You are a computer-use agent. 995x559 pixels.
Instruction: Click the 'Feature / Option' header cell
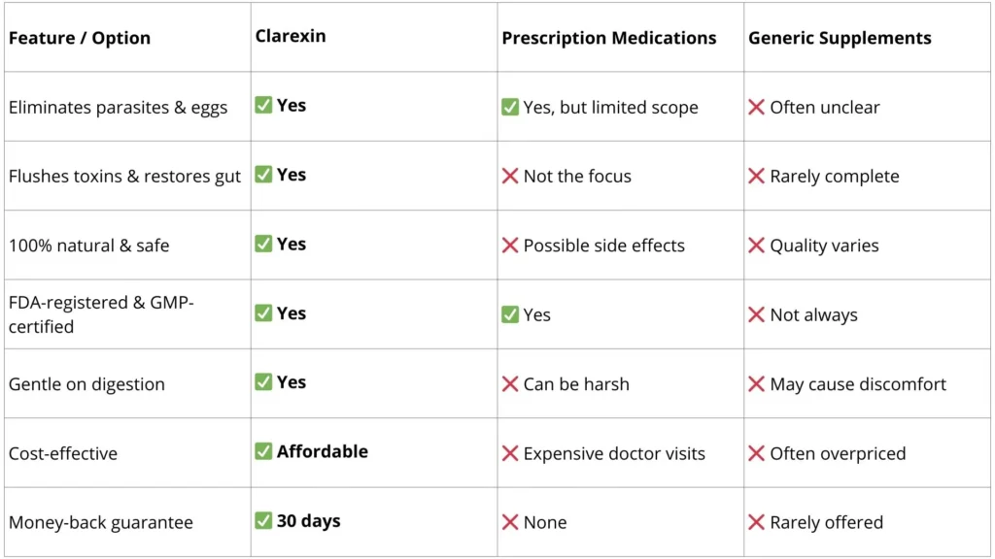point(80,39)
